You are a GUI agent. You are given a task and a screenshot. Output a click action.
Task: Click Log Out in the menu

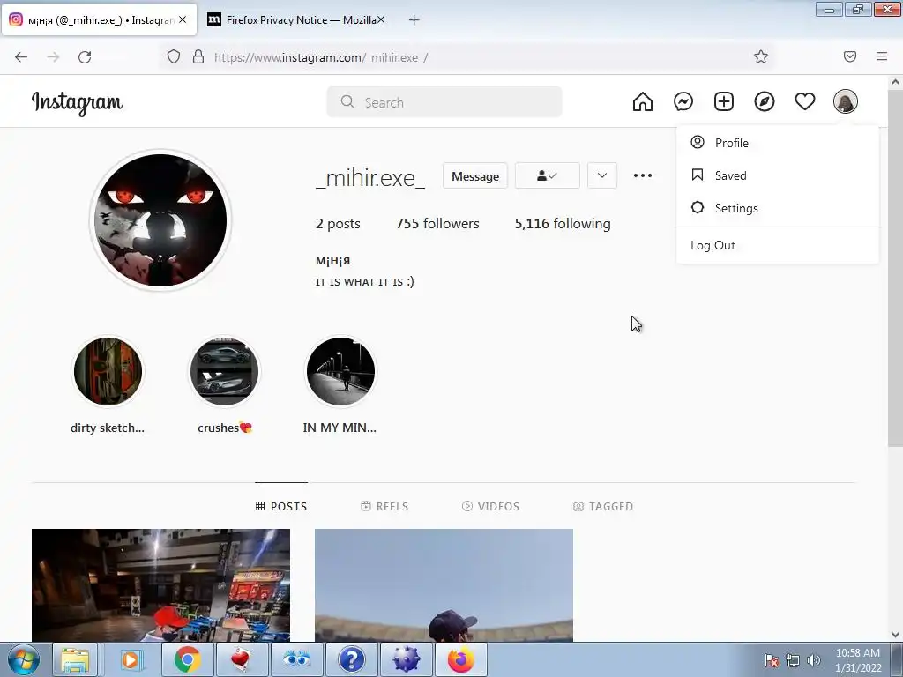point(778,245)
